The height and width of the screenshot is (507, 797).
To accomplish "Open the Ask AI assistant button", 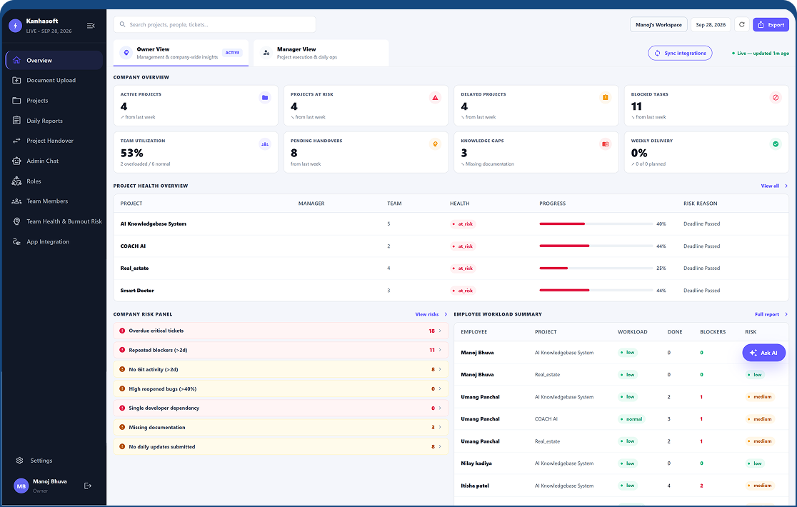I will click(x=764, y=353).
